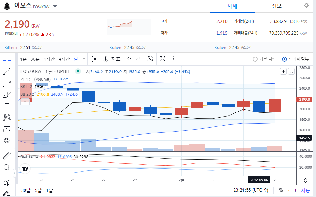Select the ruler measure tool
This screenshot has height=197, width=316.
click(7, 156)
